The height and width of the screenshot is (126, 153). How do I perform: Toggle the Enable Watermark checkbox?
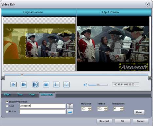7,102
